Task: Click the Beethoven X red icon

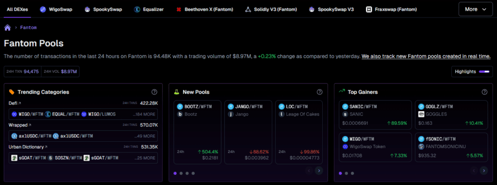Action: (179, 10)
